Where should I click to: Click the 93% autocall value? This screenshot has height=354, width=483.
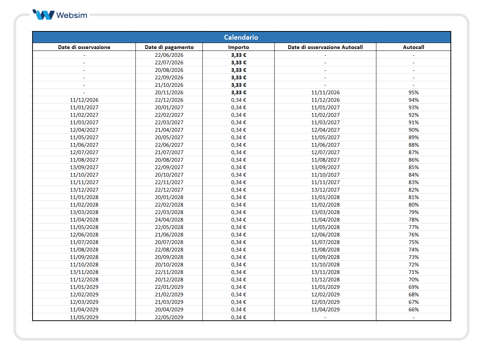[x=413, y=107]
